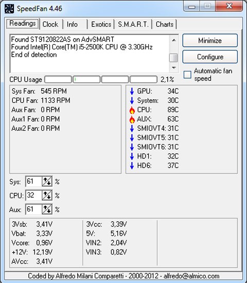Click the log scrollbar thumb
Image resolution: width=247 pixels, height=283 pixels.
tap(174, 58)
